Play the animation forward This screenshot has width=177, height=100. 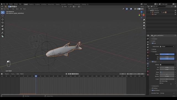click(x=74, y=74)
